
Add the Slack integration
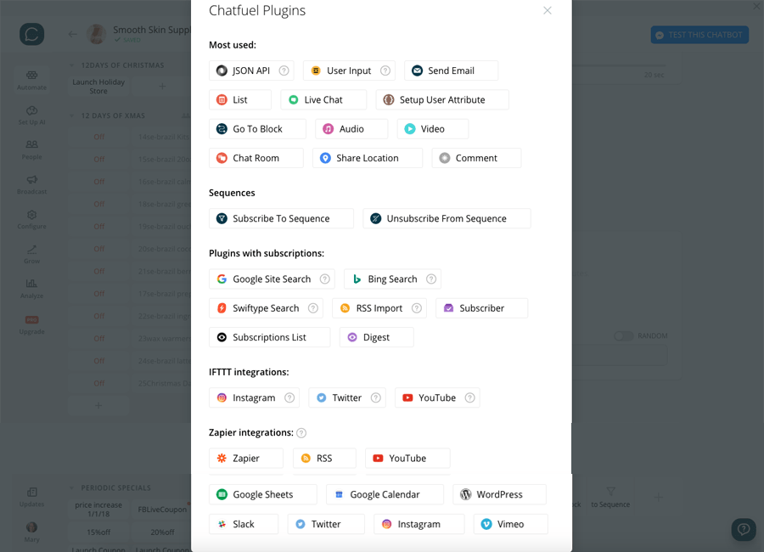coord(243,524)
